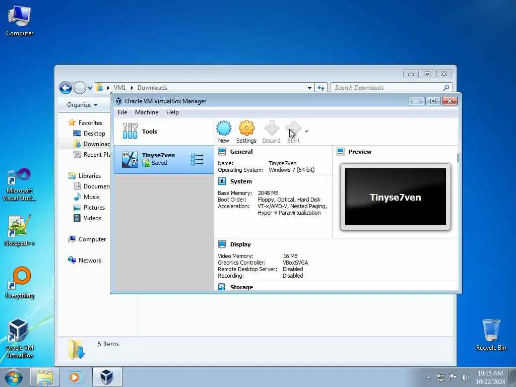The height and width of the screenshot is (387, 516).
Task: Open the Windows Start menu
Action: click(14, 377)
